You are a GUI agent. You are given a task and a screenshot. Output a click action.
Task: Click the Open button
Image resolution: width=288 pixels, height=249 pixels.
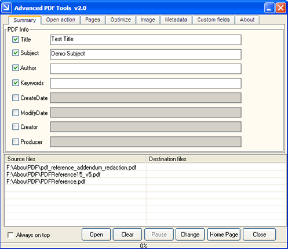coord(96,235)
